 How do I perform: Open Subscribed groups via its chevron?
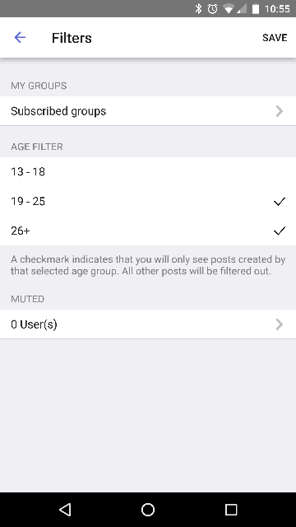[x=280, y=111]
